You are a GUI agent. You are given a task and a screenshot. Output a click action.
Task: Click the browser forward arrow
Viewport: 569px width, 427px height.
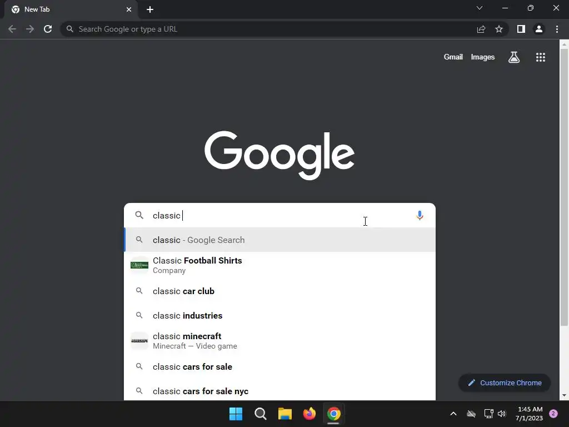click(x=30, y=29)
